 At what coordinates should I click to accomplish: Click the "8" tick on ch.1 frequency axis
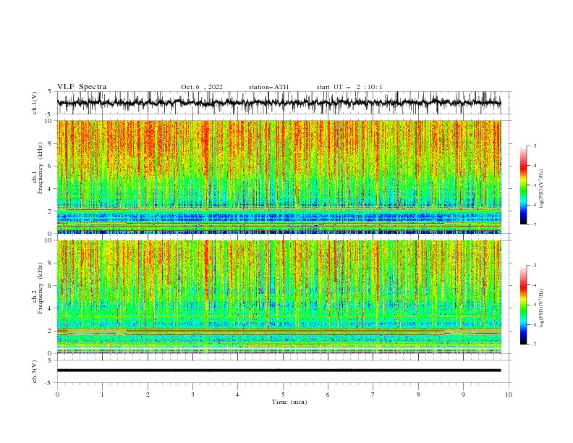[x=50, y=143]
